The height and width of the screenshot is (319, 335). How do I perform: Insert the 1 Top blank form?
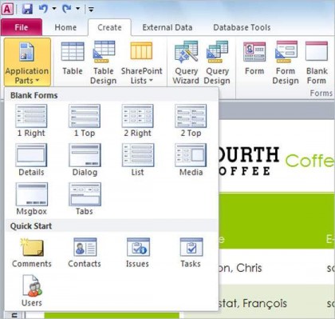[85, 121]
